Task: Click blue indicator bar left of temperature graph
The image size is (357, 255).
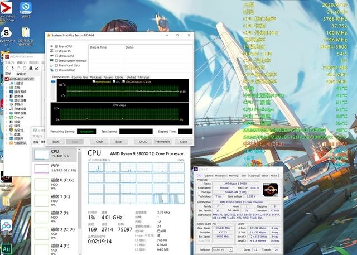Action: 53,81
